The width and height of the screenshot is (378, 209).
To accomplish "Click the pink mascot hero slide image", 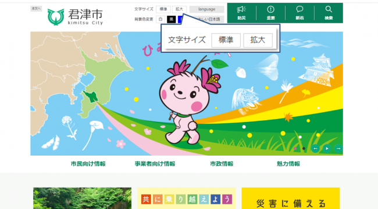I will [187, 93].
